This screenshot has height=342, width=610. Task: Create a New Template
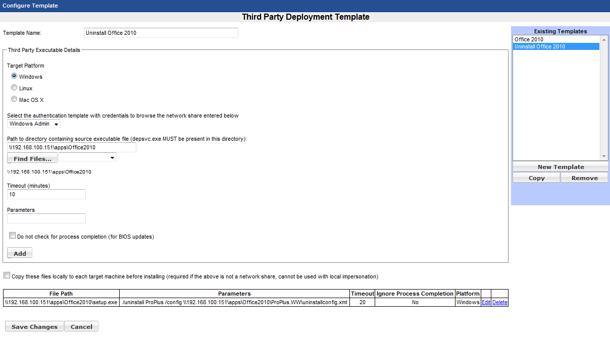tap(561, 167)
